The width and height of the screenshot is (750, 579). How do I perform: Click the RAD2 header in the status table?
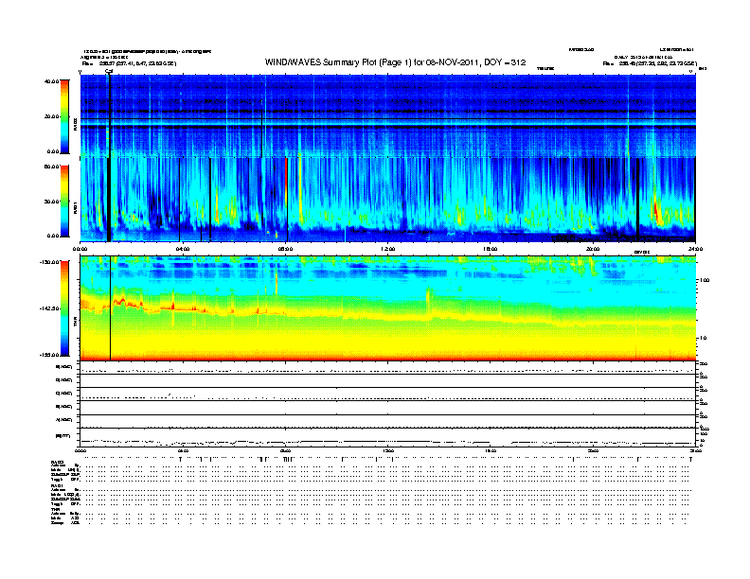tap(58, 462)
